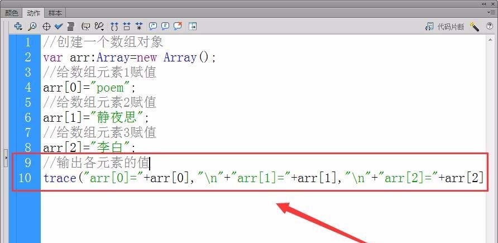Viewport: 498px width, 243px height.
Task: Click comment //给数组元素2赋值
Action: coord(100,102)
